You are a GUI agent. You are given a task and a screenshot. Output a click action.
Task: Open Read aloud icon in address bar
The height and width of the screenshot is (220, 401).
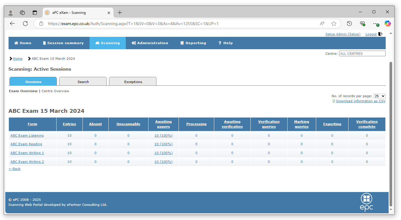click(322, 24)
